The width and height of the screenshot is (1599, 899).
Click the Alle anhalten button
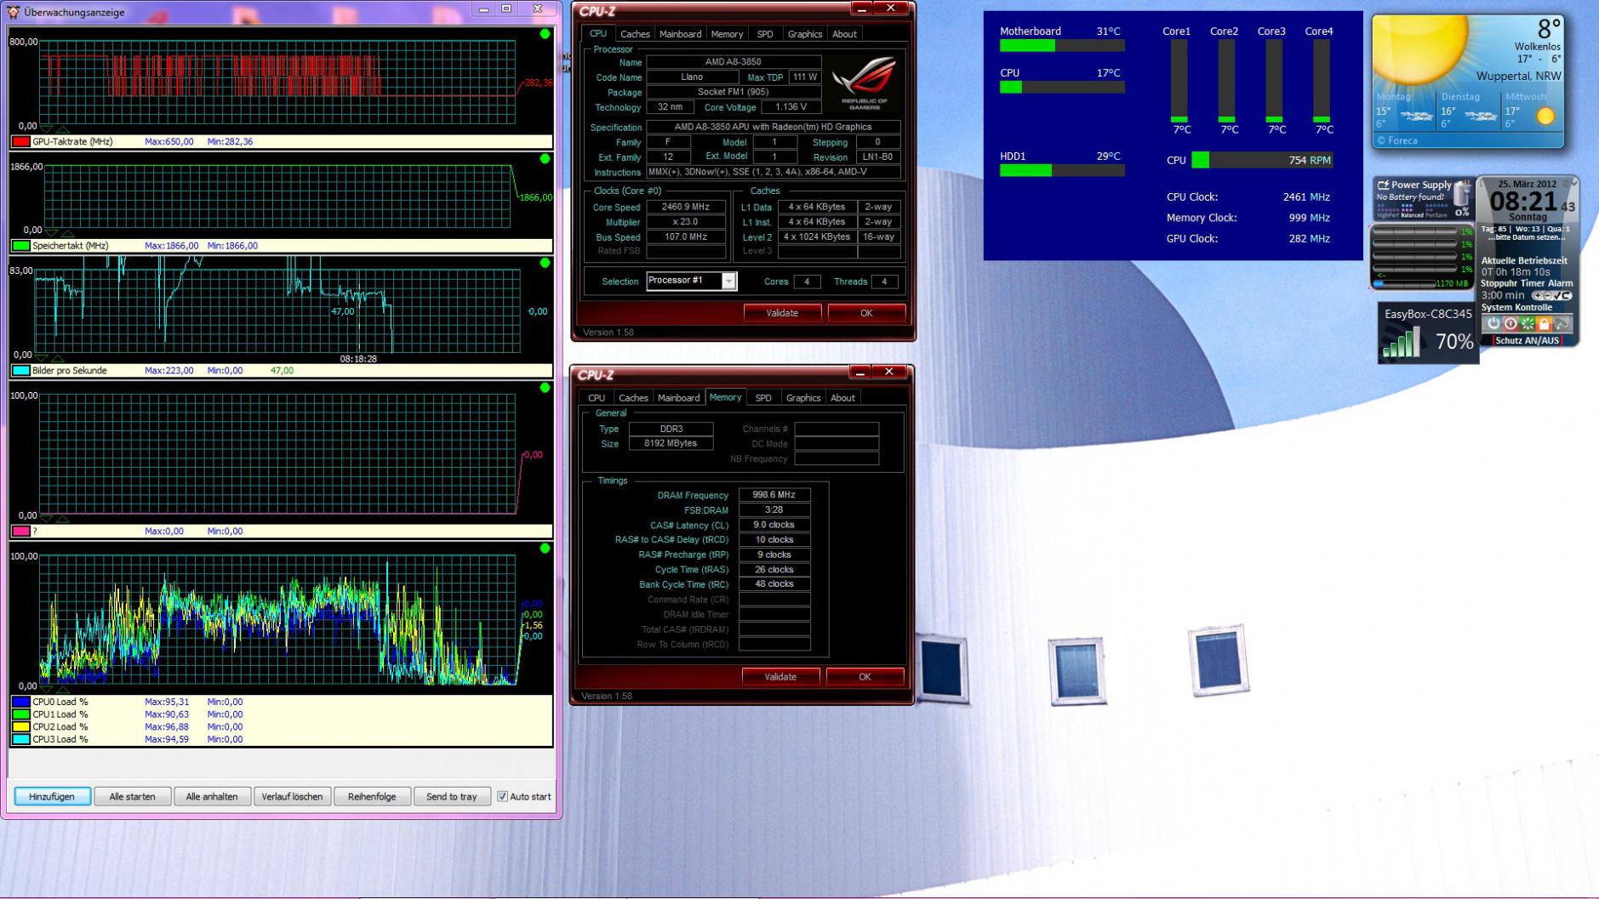(x=212, y=797)
